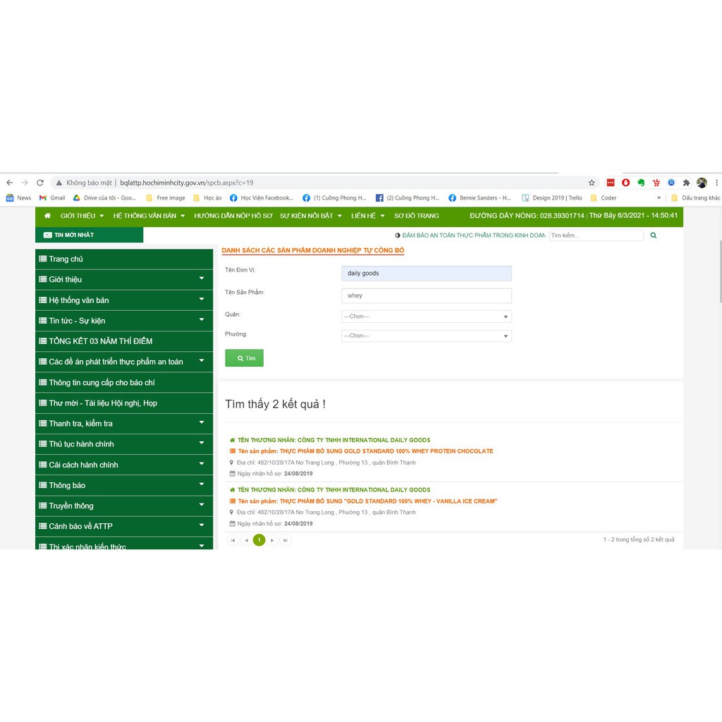Click the green Tìm search button
This screenshot has height=722, width=722.
pyautogui.click(x=244, y=358)
